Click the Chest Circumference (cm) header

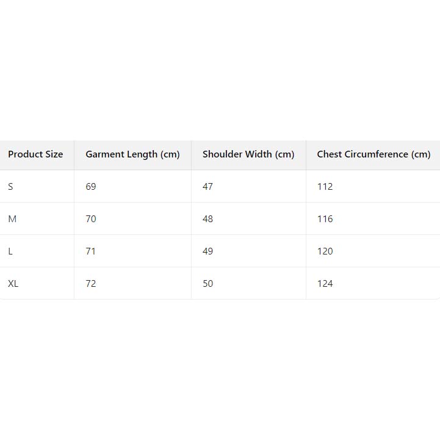373,154
